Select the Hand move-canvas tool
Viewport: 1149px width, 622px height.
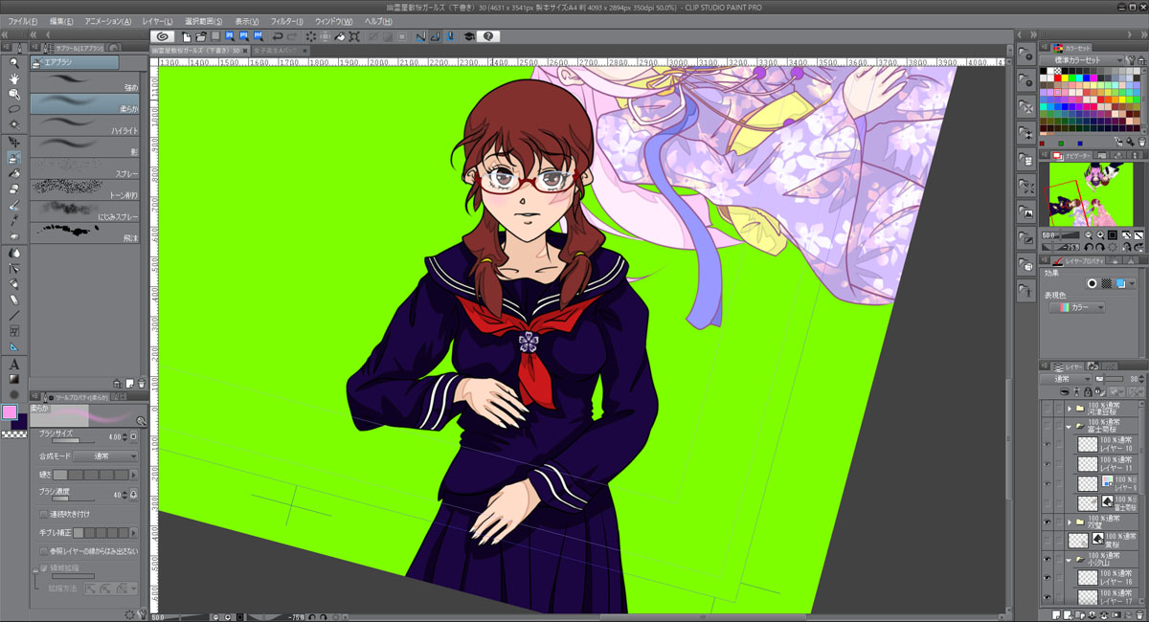click(14, 78)
